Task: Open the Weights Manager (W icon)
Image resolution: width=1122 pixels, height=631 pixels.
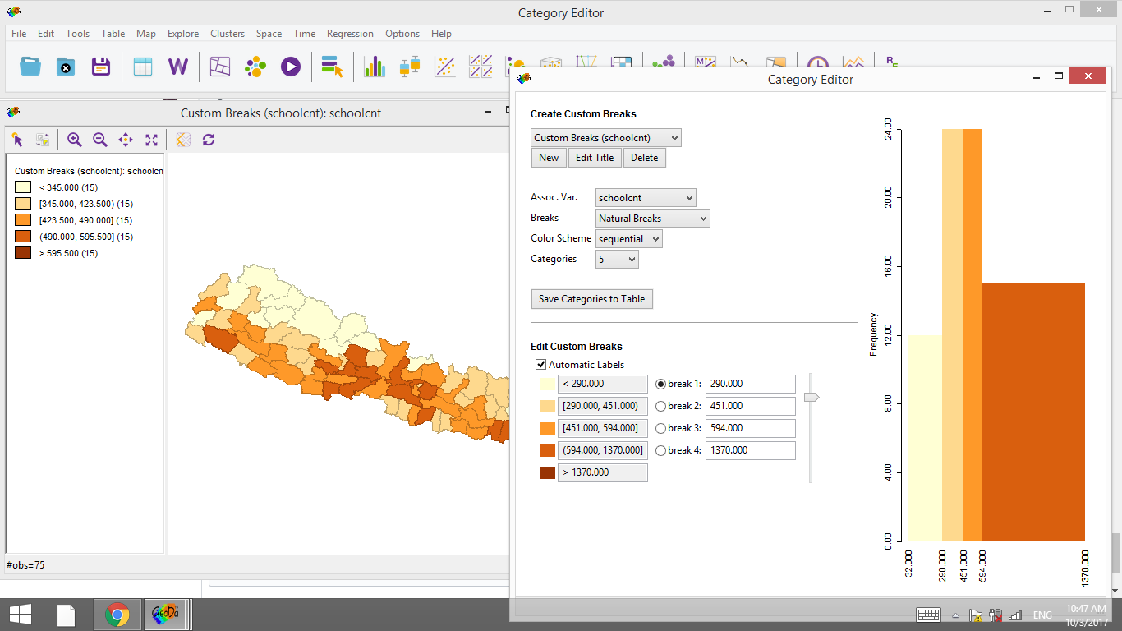Action: pos(178,67)
